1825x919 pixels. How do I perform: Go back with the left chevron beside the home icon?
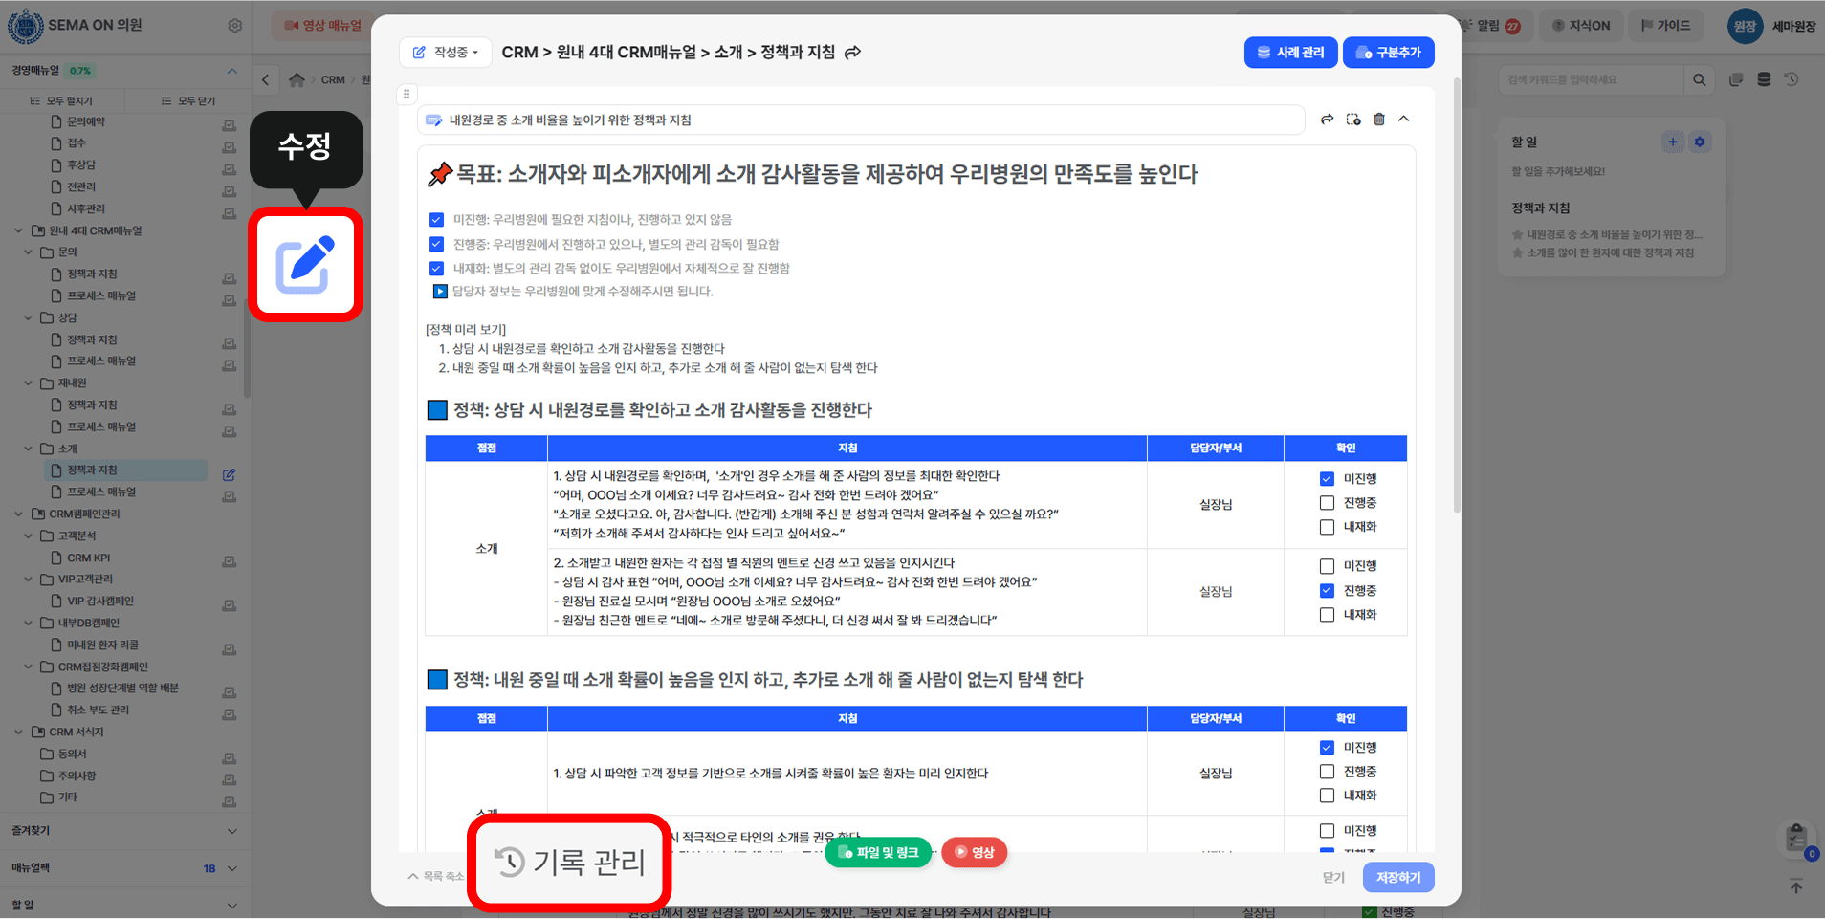coord(266,80)
